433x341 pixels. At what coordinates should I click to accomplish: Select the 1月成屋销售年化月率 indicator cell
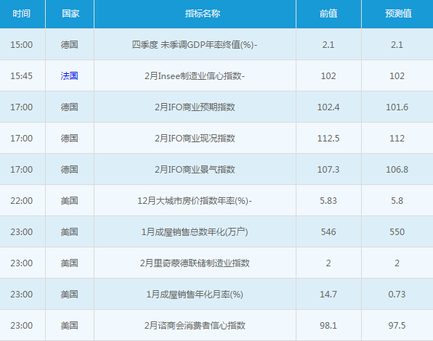point(195,294)
